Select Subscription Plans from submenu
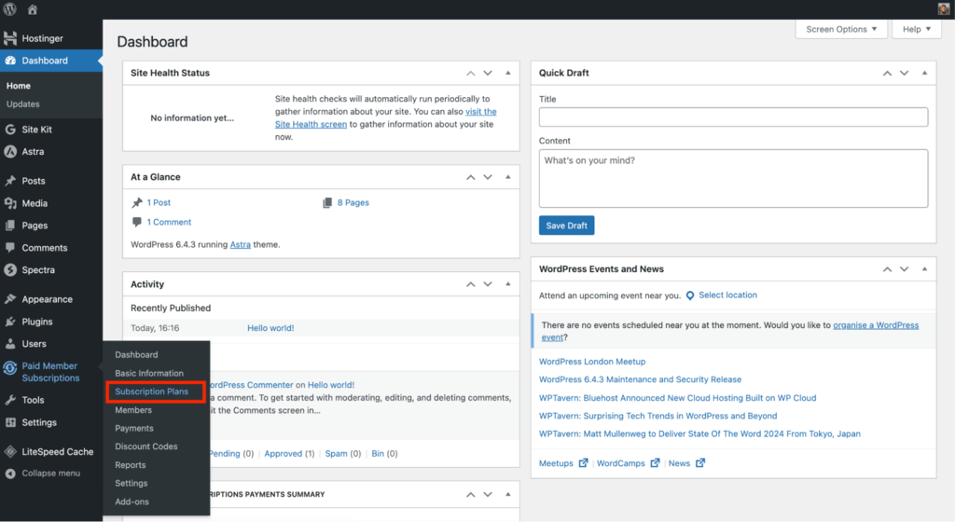This screenshot has width=955, height=522. point(151,391)
